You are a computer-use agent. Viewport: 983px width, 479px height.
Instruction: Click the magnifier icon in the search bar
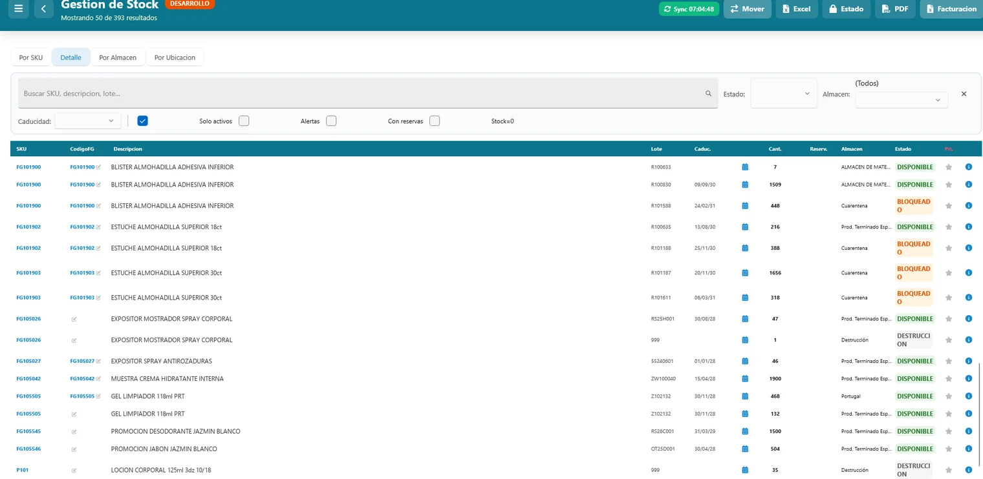click(708, 94)
